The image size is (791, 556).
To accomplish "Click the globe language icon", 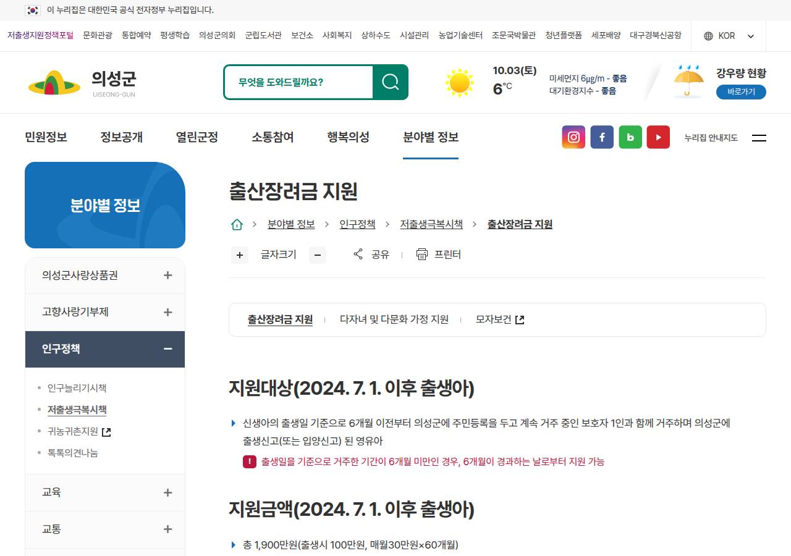I will [x=708, y=36].
